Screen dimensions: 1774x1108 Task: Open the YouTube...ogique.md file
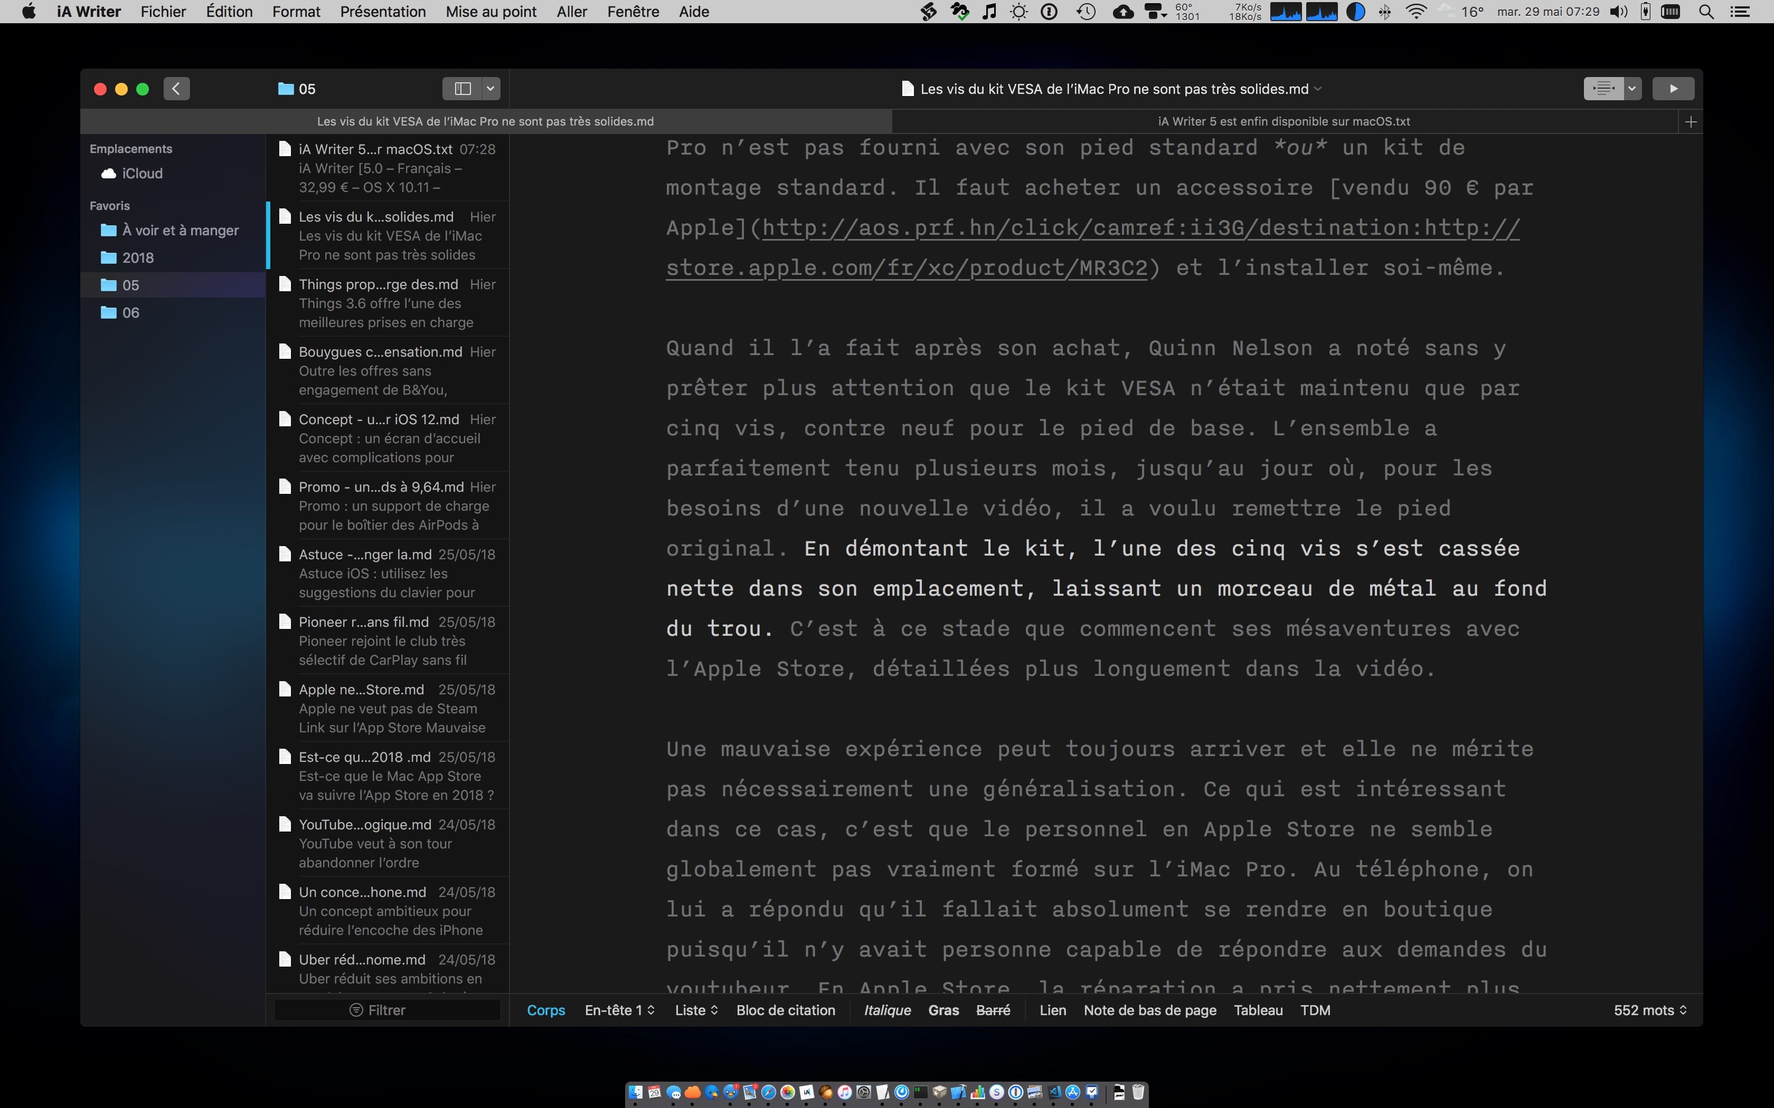point(389,843)
